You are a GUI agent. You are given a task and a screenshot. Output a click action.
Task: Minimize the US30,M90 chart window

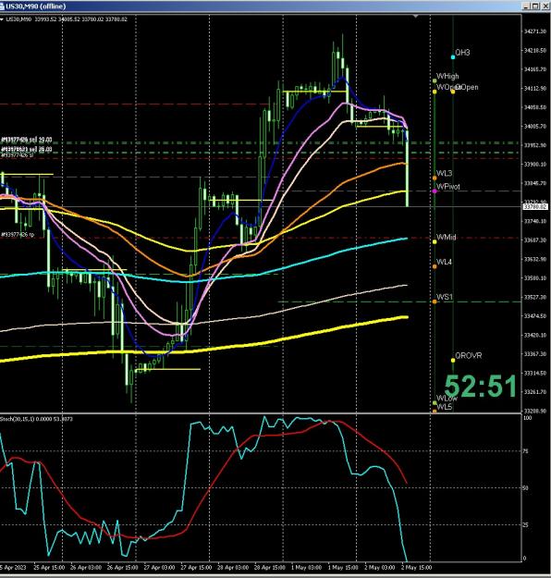(527, 6)
